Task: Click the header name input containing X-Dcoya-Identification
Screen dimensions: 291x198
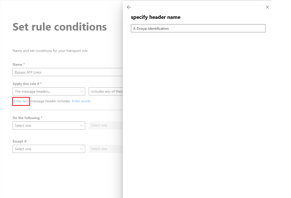Action: [198, 28]
